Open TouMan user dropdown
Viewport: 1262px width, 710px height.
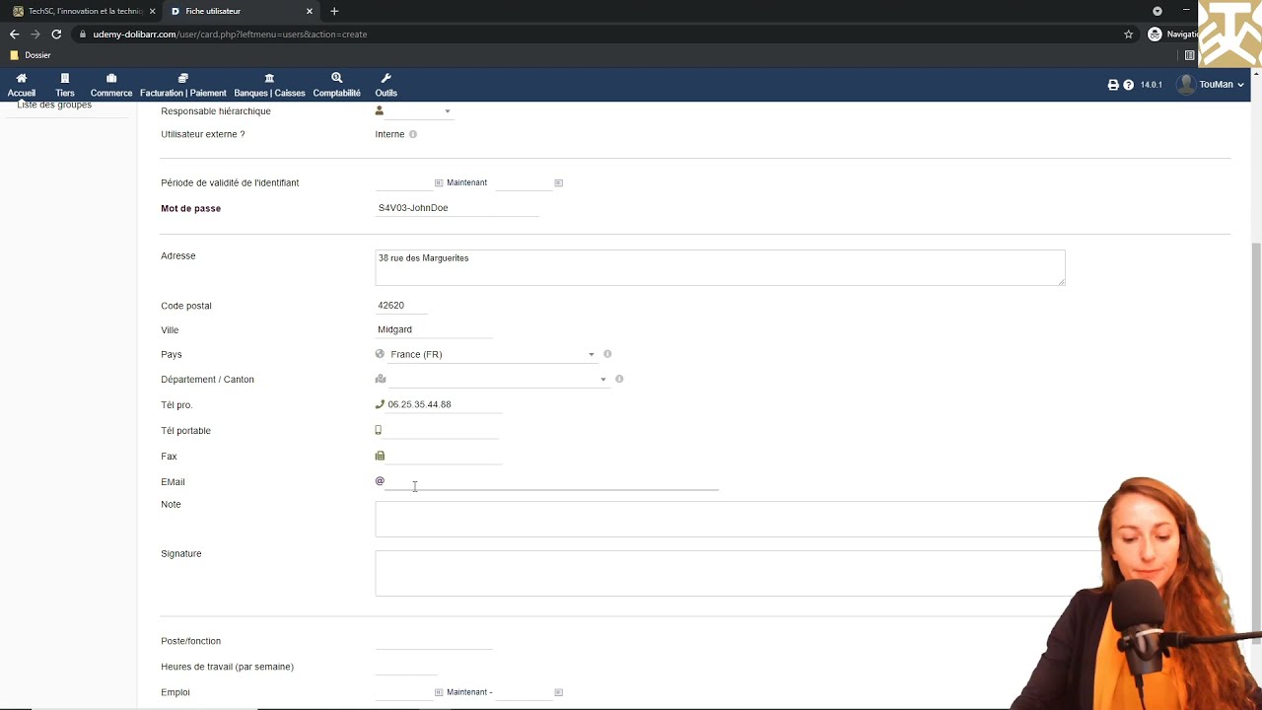1211,85
